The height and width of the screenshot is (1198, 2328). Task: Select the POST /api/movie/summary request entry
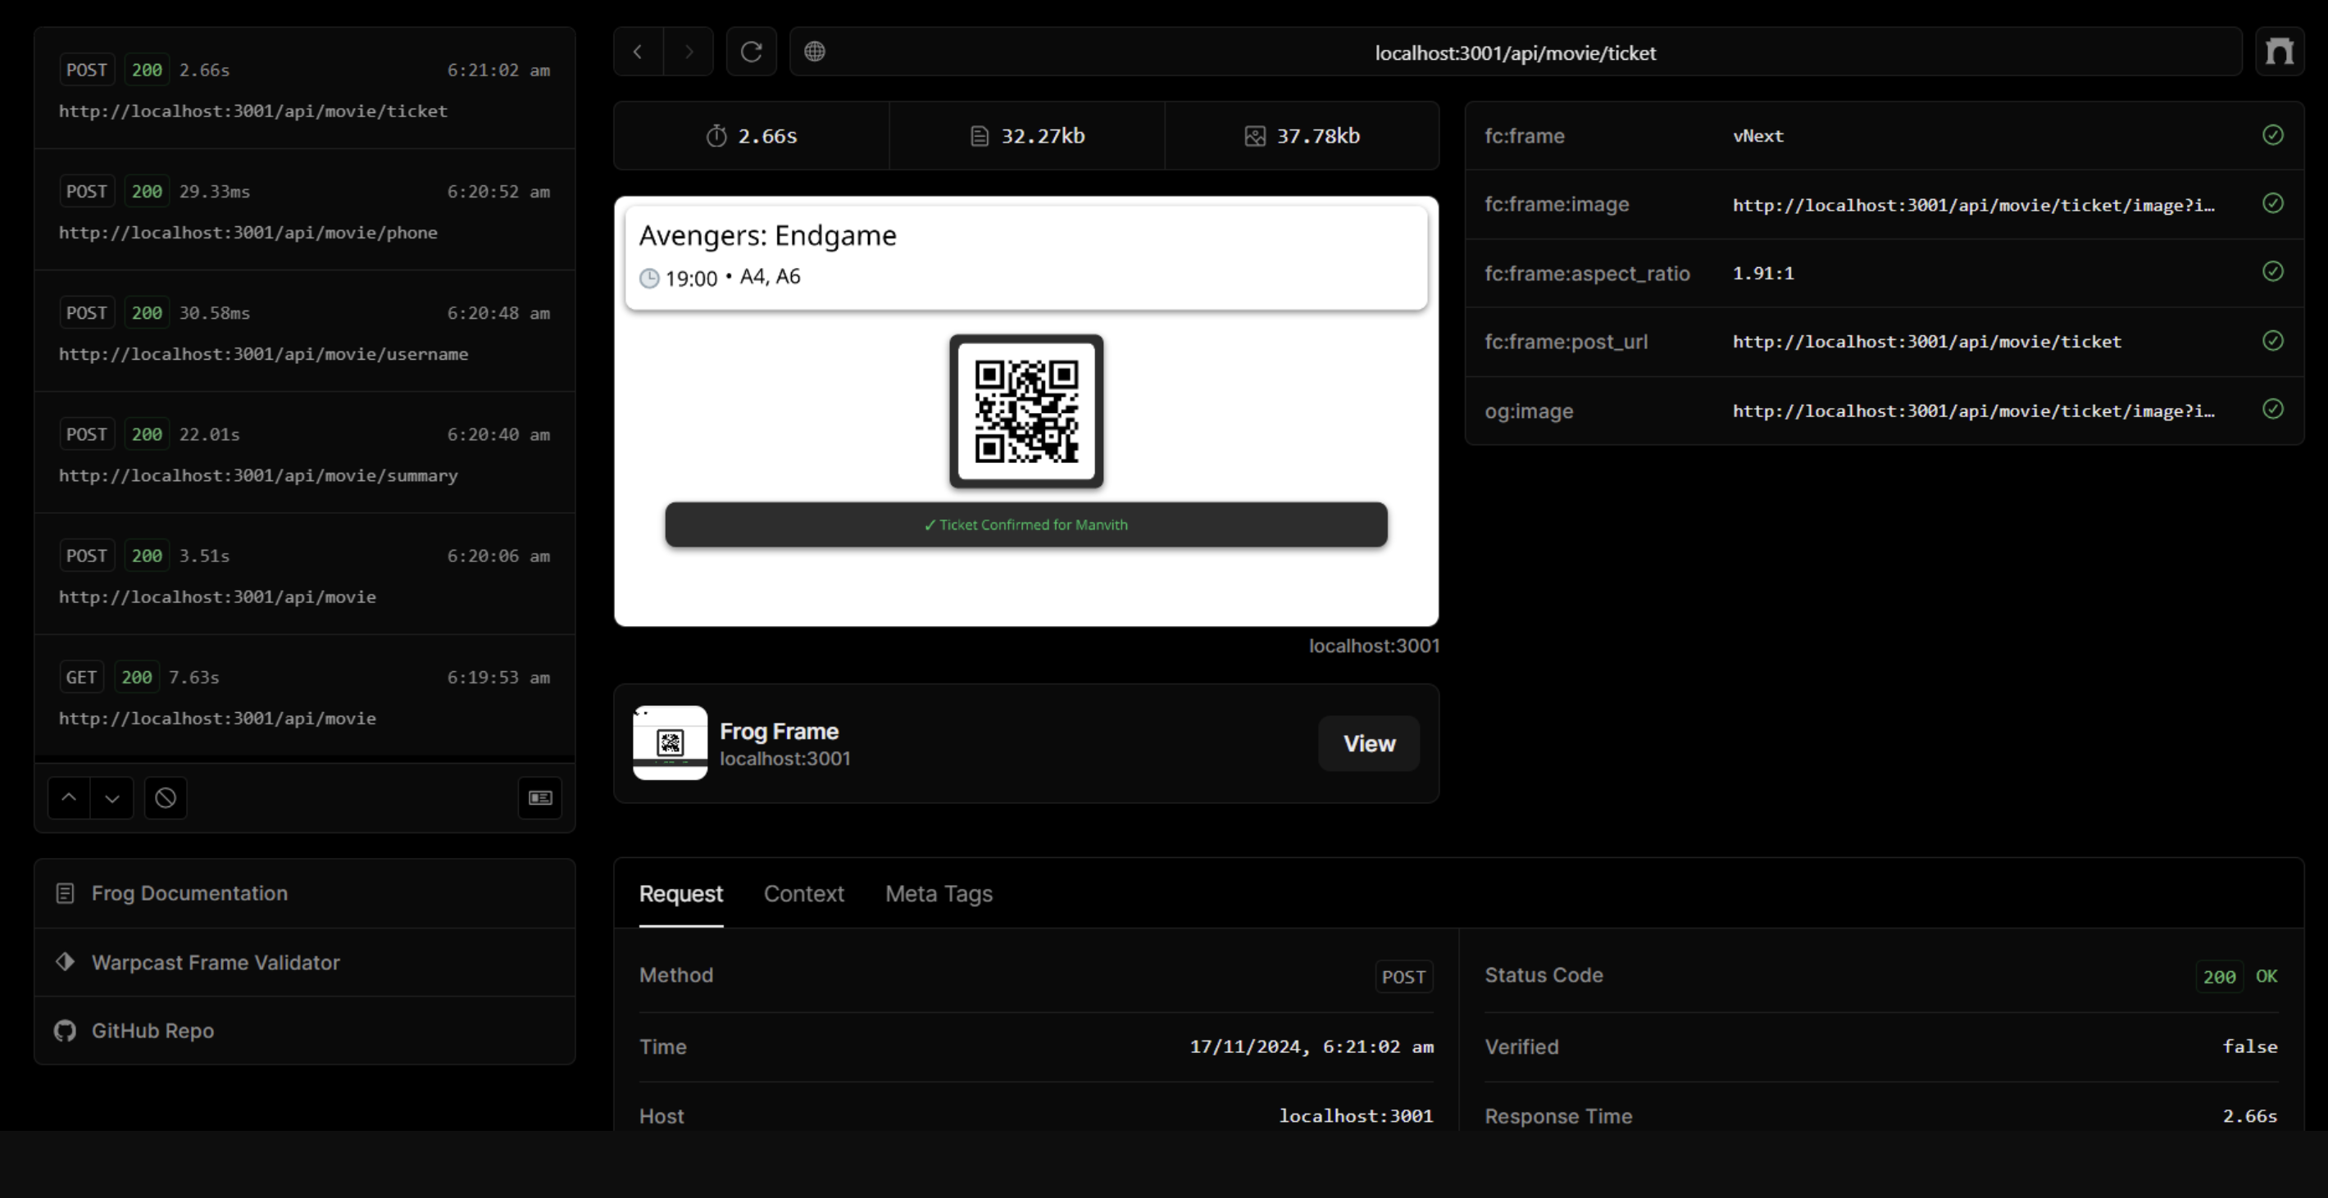pos(305,452)
